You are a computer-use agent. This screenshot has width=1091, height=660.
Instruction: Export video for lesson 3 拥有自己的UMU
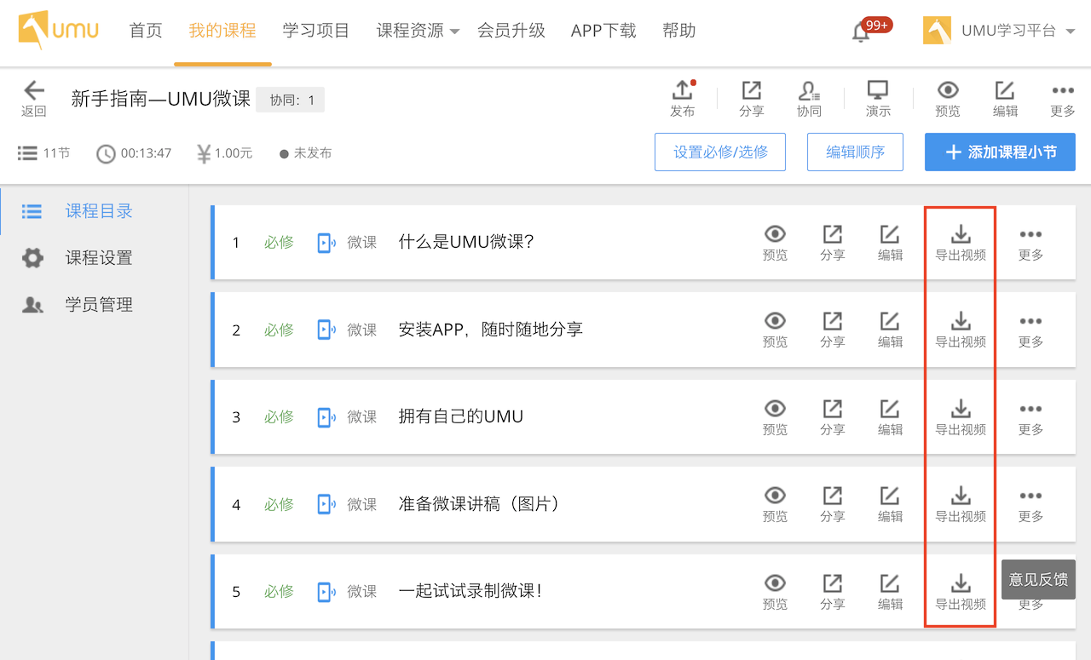point(961,409)
